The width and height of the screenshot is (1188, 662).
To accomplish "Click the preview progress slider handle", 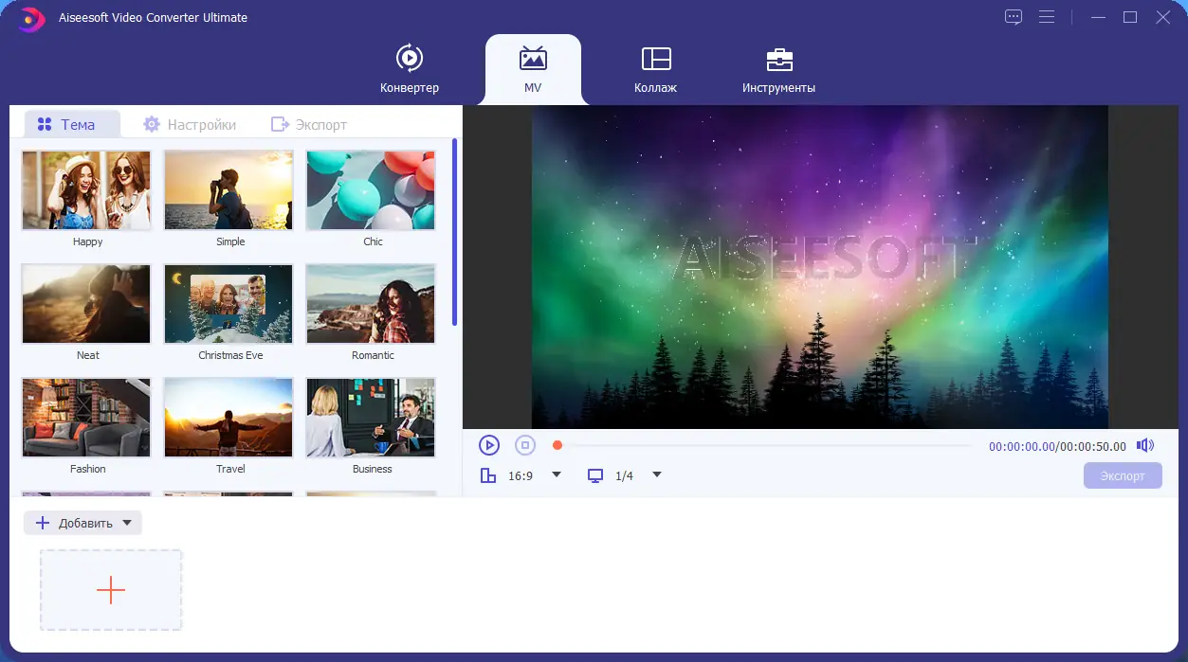I will click(x=557, y=445).
